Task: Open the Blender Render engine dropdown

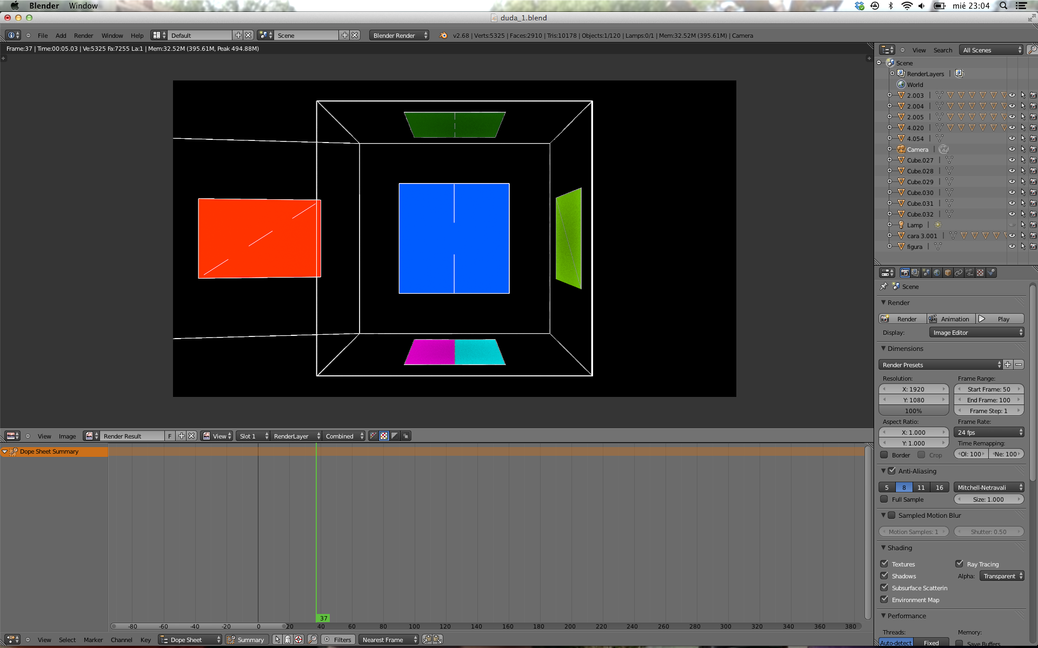Action: coord(400,35)
